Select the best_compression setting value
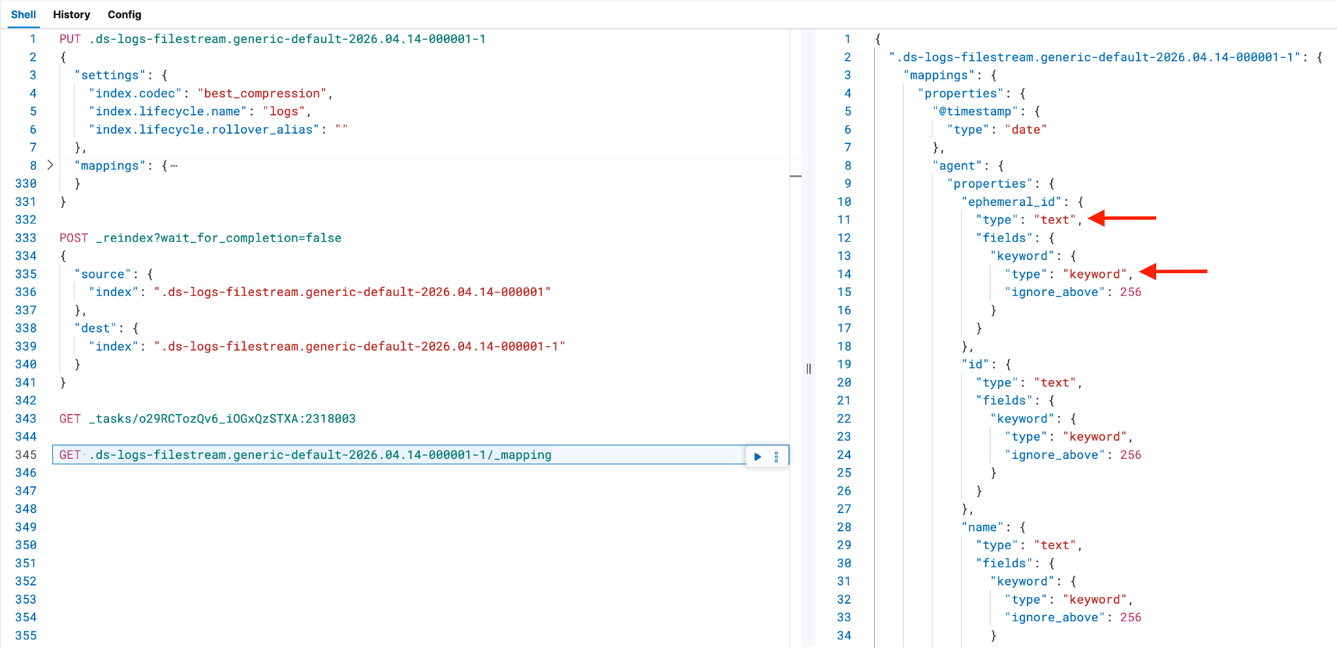This screenshot has height=648, width=1337. (x=262, y=93)
